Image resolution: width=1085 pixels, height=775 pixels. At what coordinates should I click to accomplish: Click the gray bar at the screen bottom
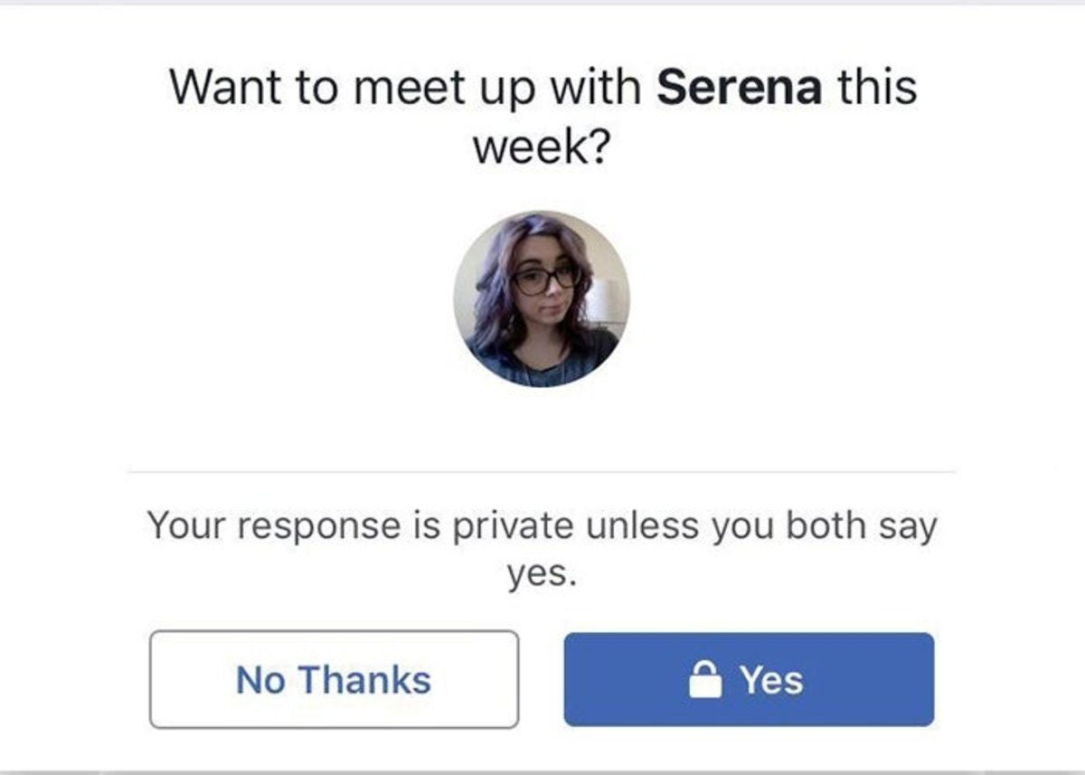point(542,768)
